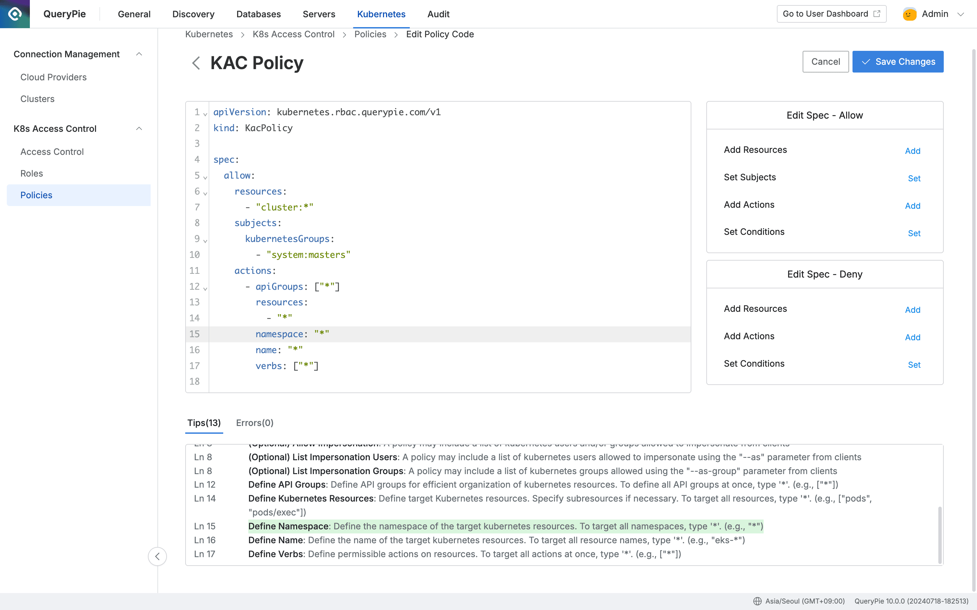
Task: Switch to the Errors(0) tab
Action: [255, 423]
